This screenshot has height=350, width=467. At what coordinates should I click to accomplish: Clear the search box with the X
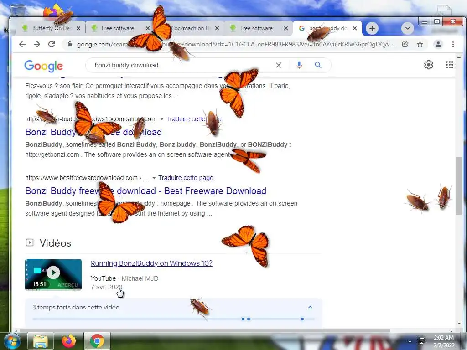(279, 65)
